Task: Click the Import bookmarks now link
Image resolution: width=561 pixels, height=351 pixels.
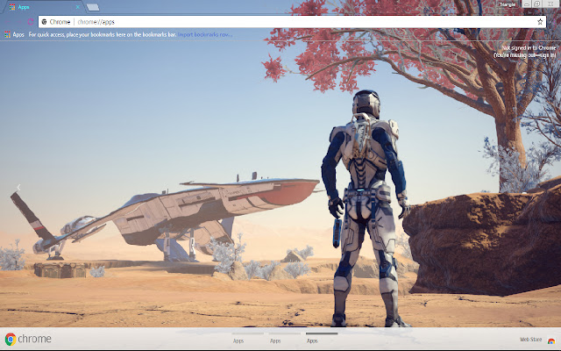Action: pyautogui.click(x=205, y=35)
